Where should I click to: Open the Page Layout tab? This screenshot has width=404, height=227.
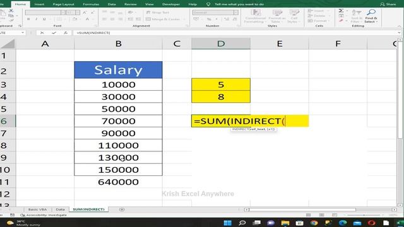tap(63, 4)
